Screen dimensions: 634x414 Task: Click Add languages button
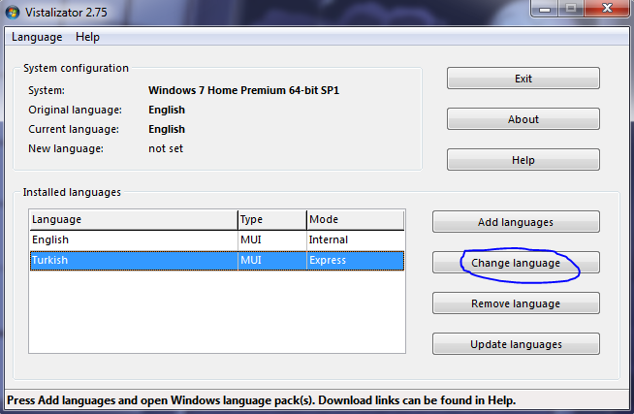(x=516, y=222)
